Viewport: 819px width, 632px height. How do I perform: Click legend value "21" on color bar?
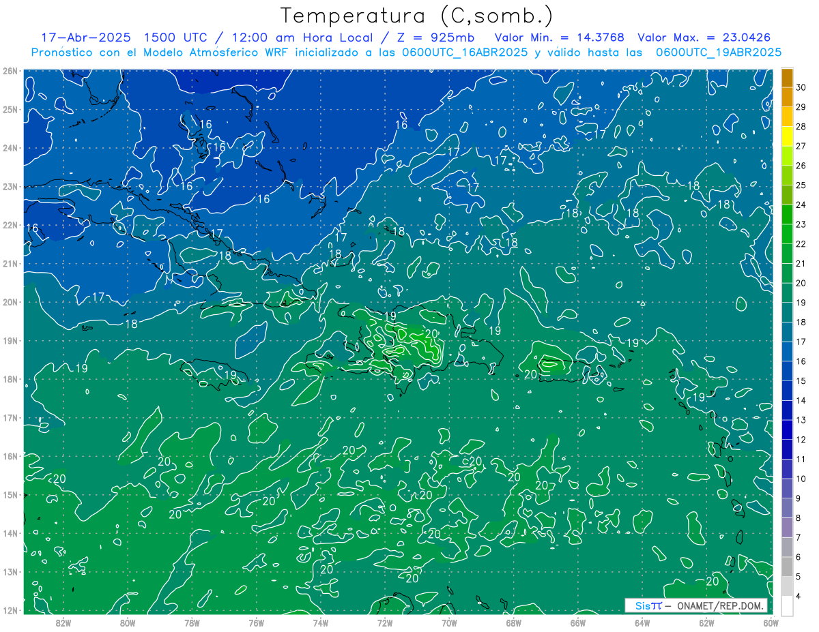pos(801,264)
